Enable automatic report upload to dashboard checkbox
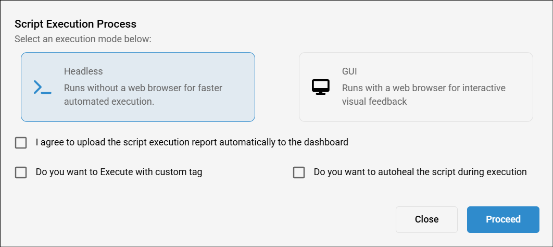The height and width of the screenshot is (247, 553). tap(21, 143)
